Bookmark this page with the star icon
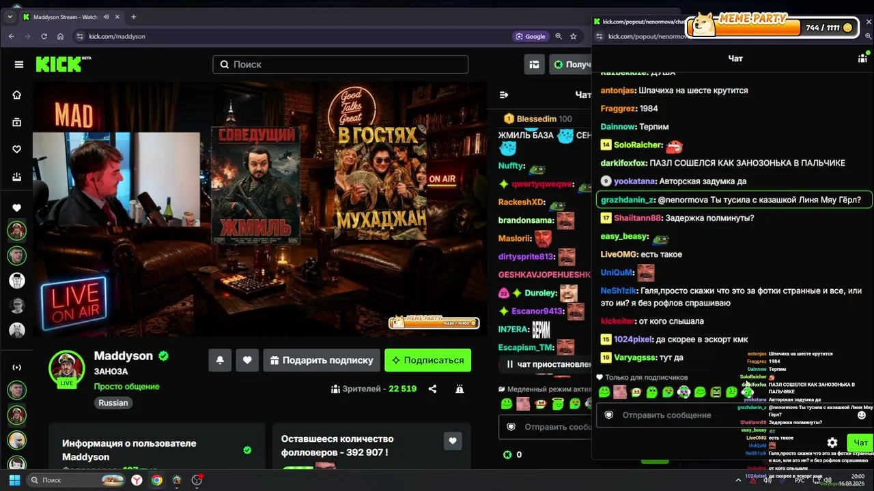The image size is (874, 491). point(574,36)
